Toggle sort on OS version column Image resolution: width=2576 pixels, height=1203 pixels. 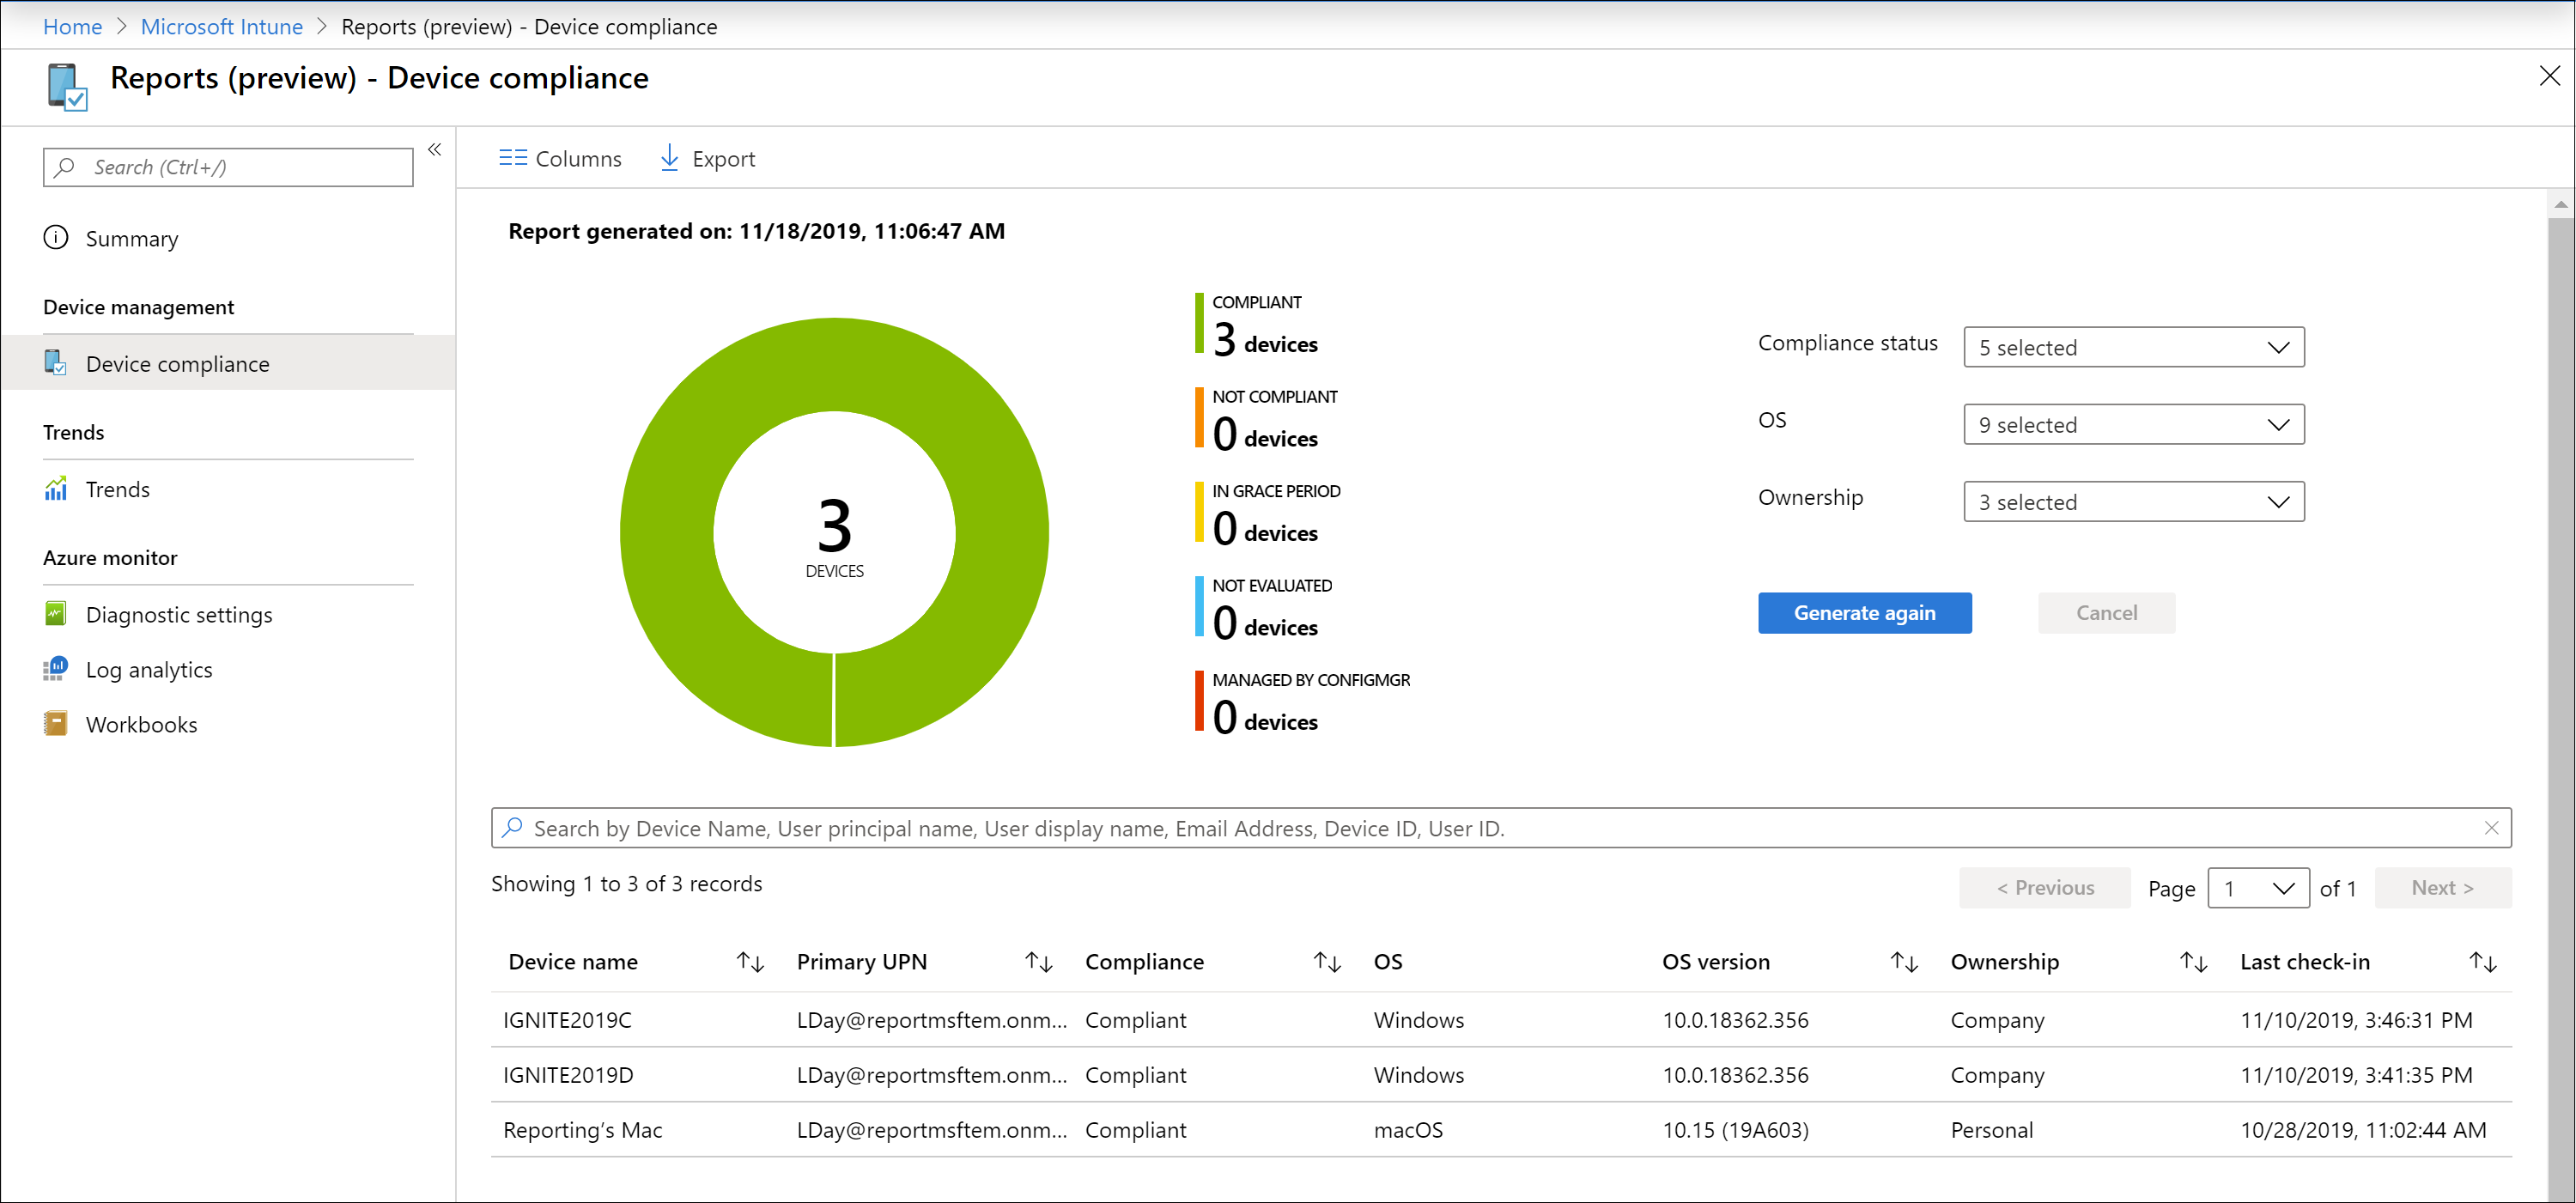(x=1904, y=962)
